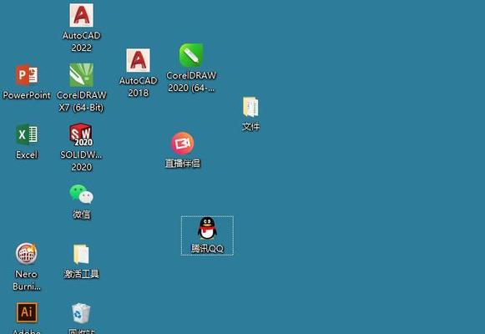Viewport: 485px width, 334px height.
Task: Click the "腾讯QQ" label text
Action: [207, 248]
